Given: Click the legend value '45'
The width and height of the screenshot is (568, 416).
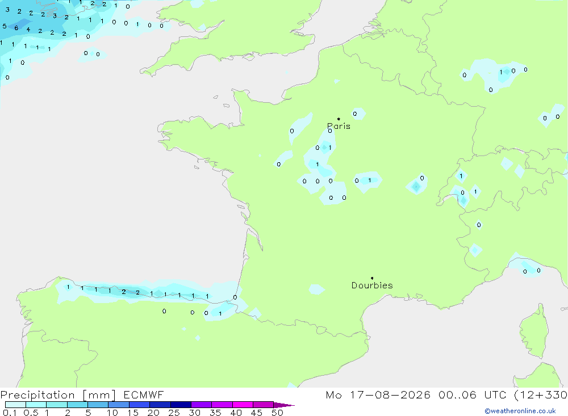Looking at the screenshot, I should (x=257, y=413).
